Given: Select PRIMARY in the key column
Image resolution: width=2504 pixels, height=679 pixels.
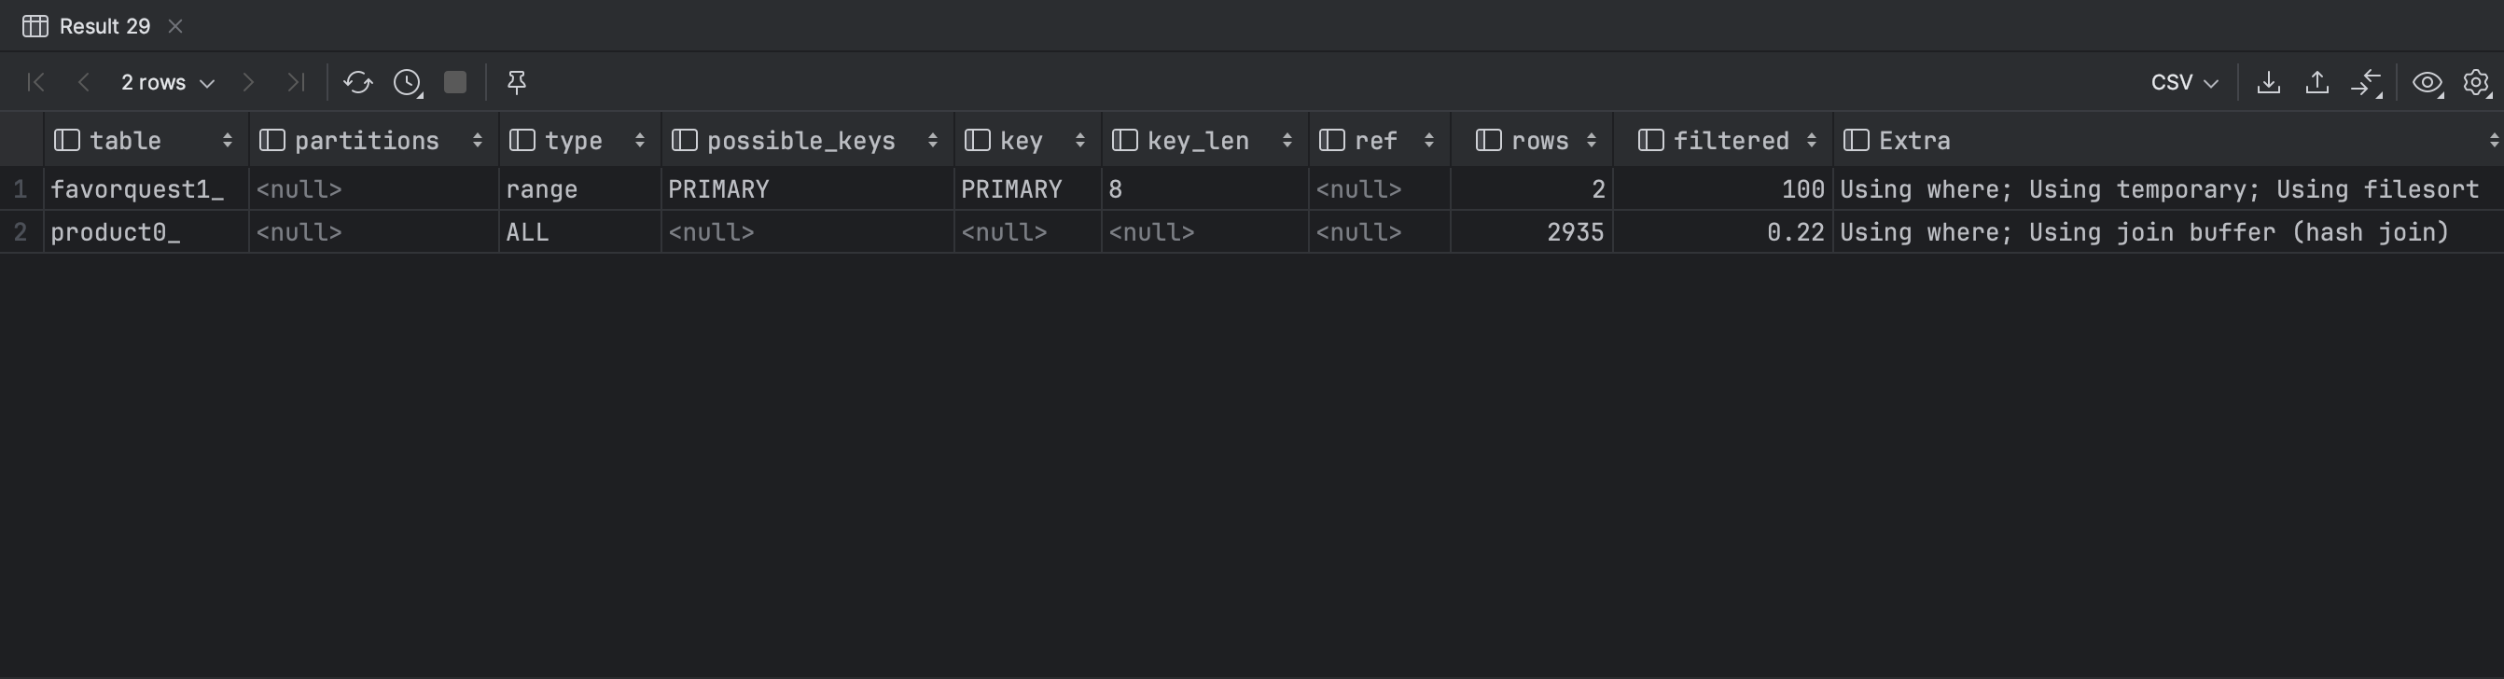Looking at the screenshot, I should point(1027,189).
